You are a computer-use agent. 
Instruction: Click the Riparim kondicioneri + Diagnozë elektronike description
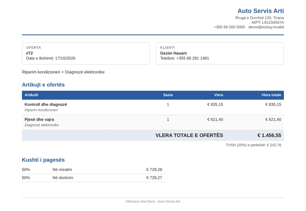63,72
